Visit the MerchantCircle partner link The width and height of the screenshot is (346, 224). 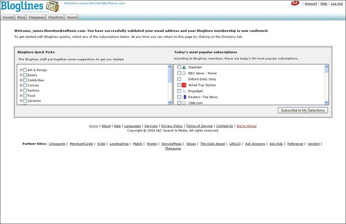(81, 144)
